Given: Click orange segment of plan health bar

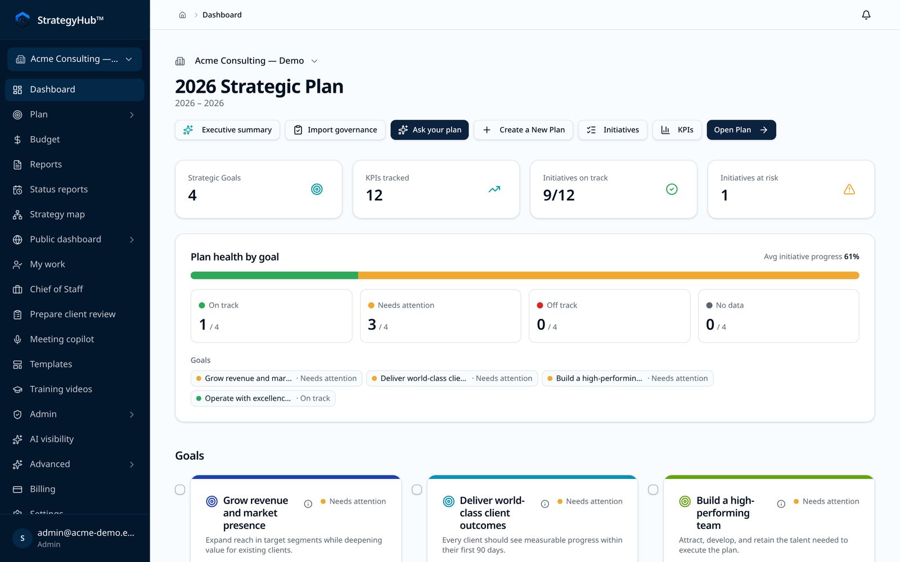Looking at the screenshot, I should click(609, 275).
